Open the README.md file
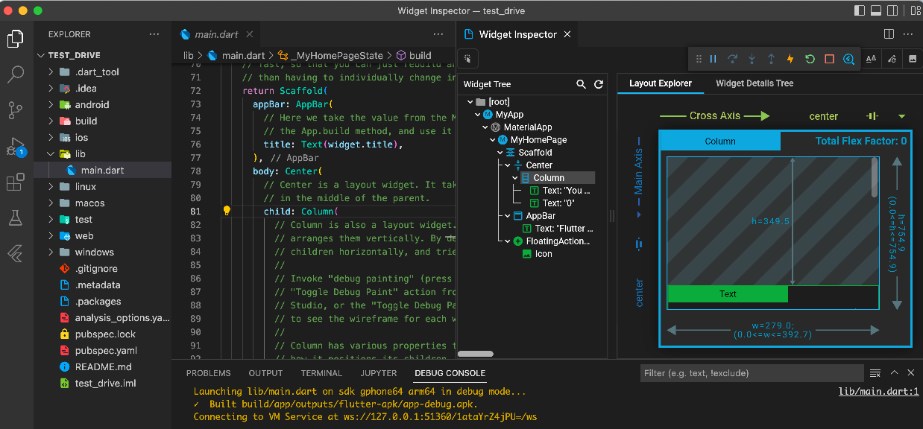 coord(102,367)
